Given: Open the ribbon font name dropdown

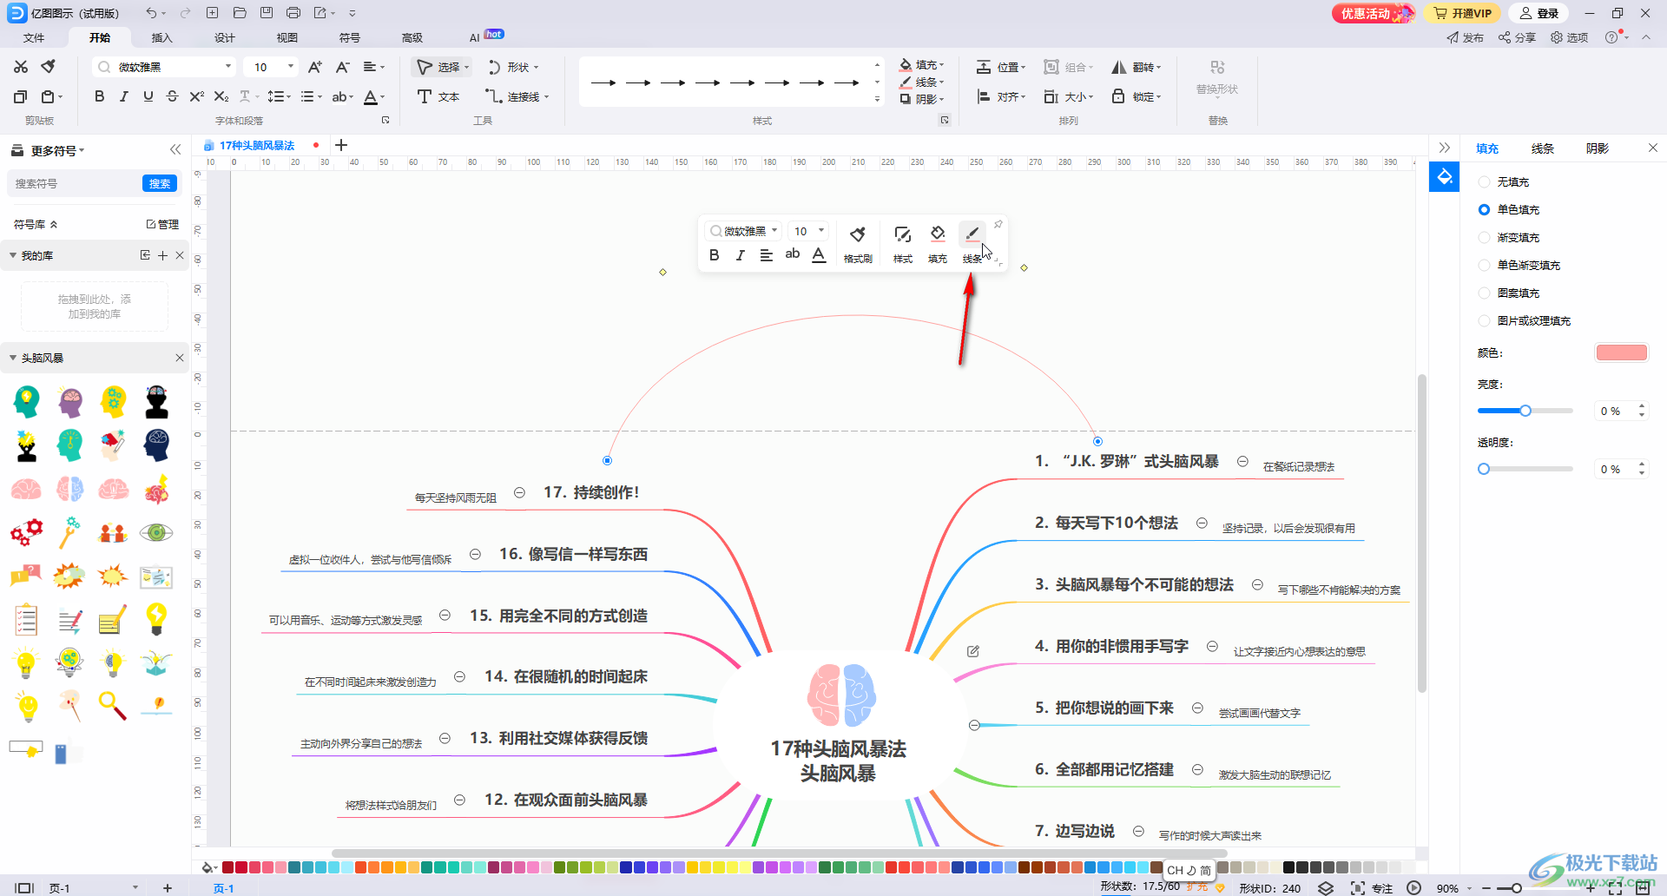Looking at the screenshot, I should pos(228,67).
